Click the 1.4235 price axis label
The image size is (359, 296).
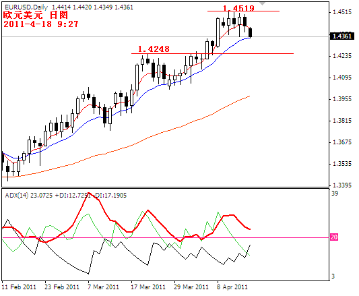coord(342,56)
